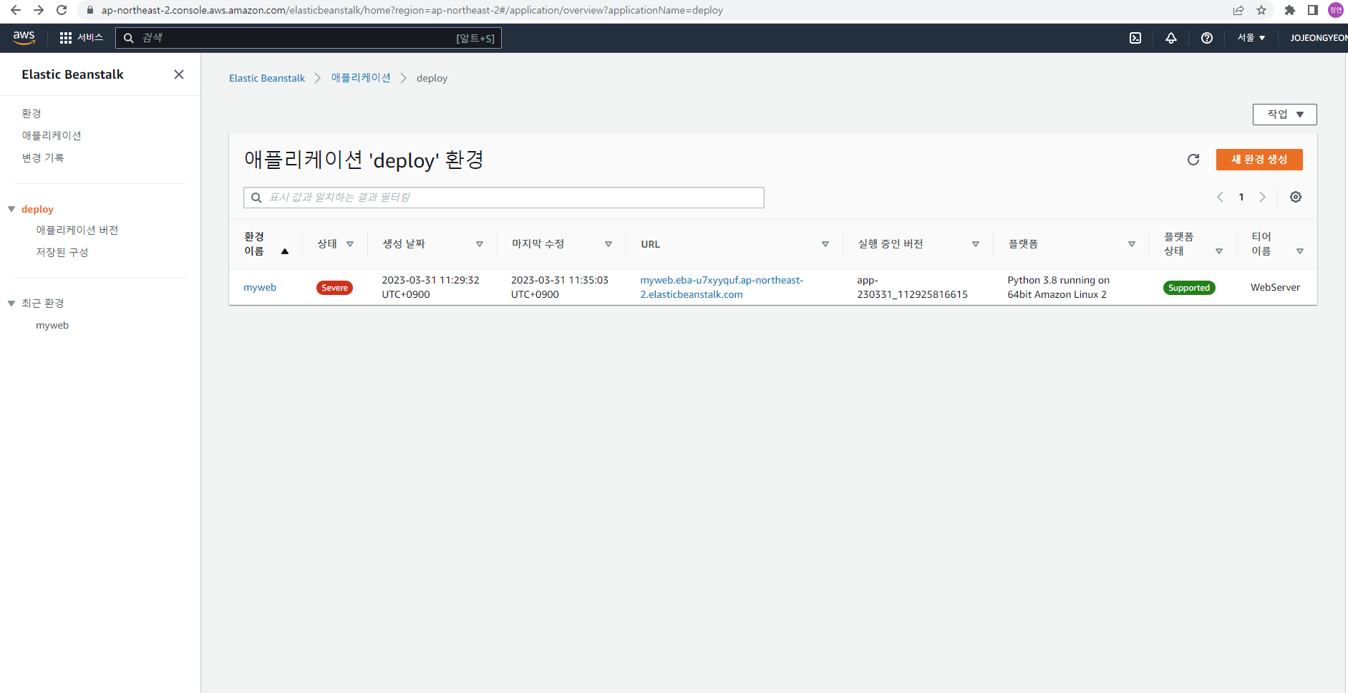
Task: Open 저장된 구성 under deploy
Action: (x=62, y=253)
